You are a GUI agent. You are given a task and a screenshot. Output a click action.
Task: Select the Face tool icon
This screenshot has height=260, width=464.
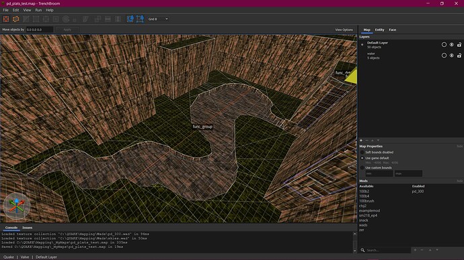pyautogui.click(x=56, y=19)
